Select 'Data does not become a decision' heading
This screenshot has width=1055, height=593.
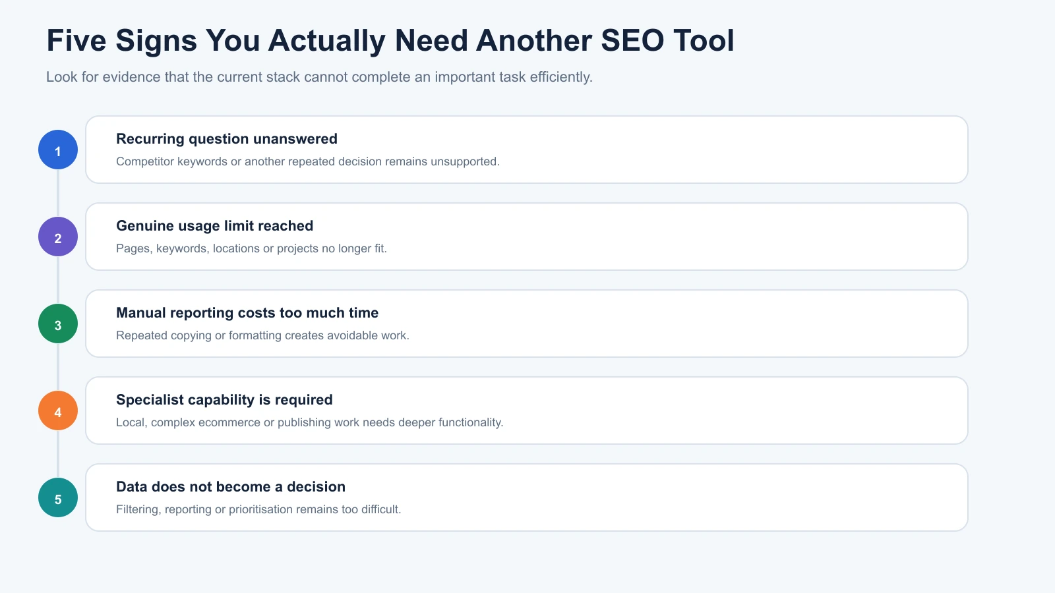(231, 487)
